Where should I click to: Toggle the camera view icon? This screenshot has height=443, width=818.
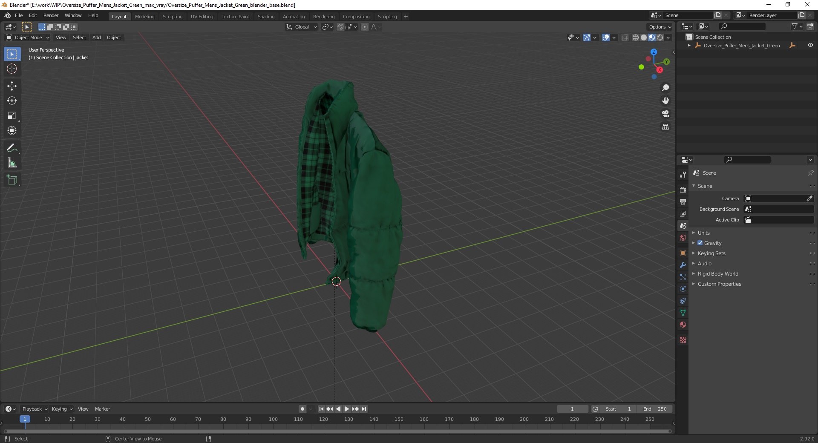(x=665, y=114)
